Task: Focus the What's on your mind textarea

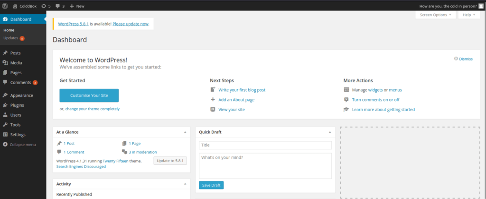Action: click(x=265, y=166)
